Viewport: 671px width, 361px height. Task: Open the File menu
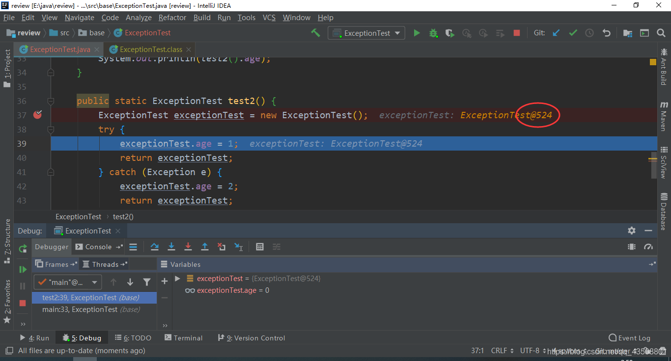(9, 17)
